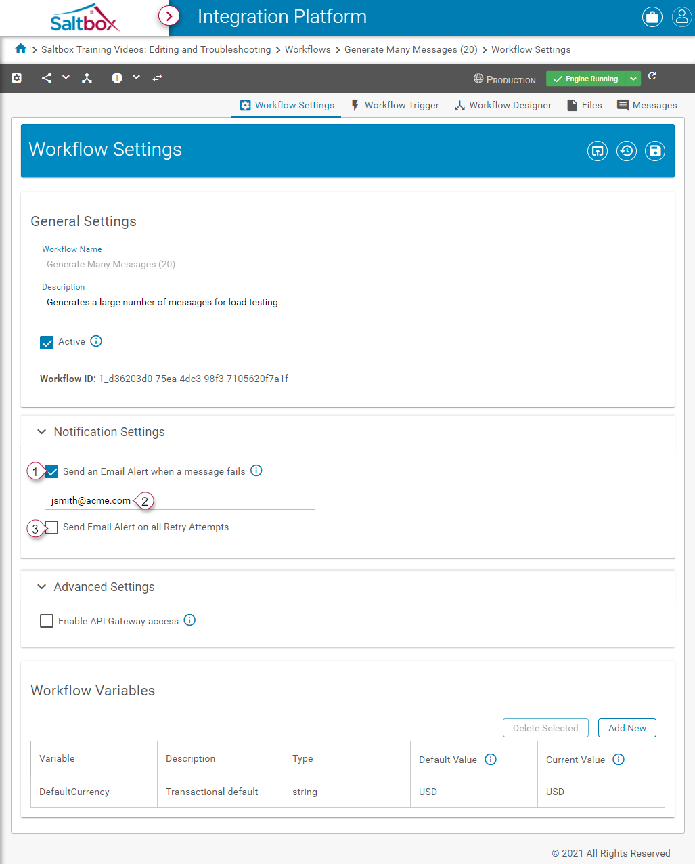This screenshot has width=695, height=864.
Task: Collapse the Notification Settings section
Action: click(x=41, y=431)
